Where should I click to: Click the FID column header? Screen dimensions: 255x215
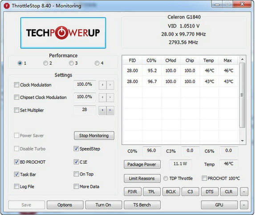point(132,60)
